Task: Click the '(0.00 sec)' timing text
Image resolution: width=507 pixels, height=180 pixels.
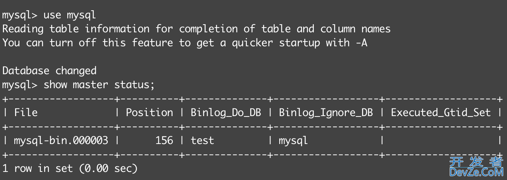Action: point(108,169)
